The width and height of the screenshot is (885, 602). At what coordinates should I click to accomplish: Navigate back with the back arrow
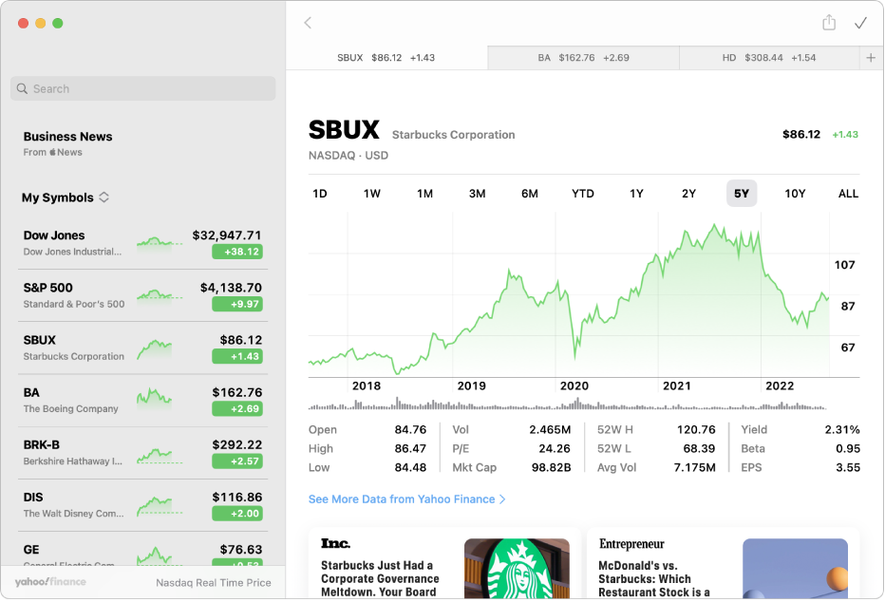[x=307, y=23]
